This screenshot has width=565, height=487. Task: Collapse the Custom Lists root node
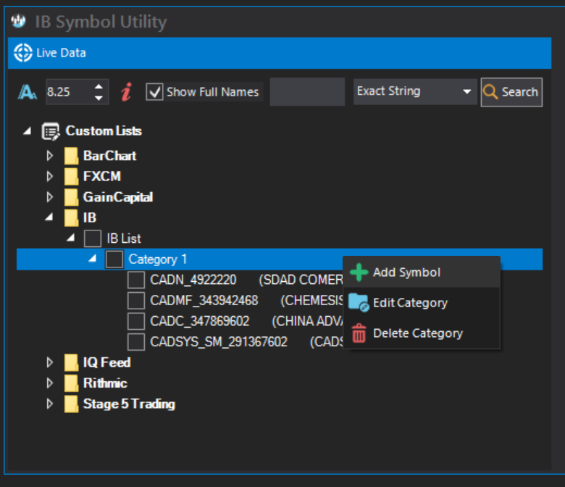click(28, 131)
